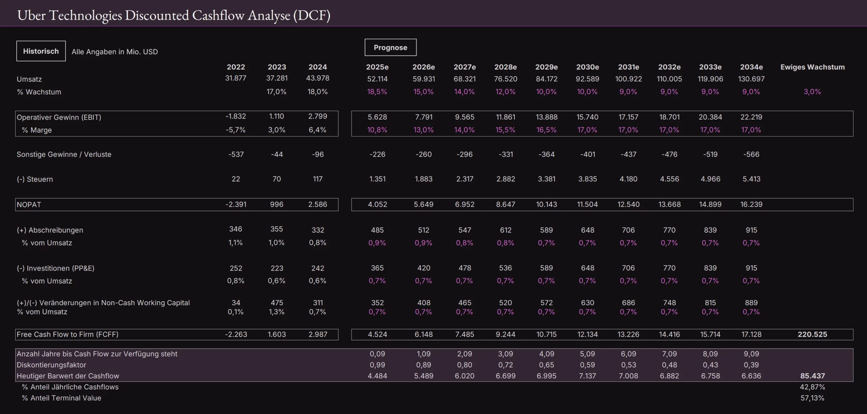867x414 pixels.
Task: Select the 2022 column header
Action: pos(236,67)
